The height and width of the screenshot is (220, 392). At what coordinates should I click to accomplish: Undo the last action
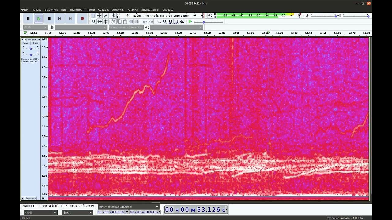[x=145, y=21]
